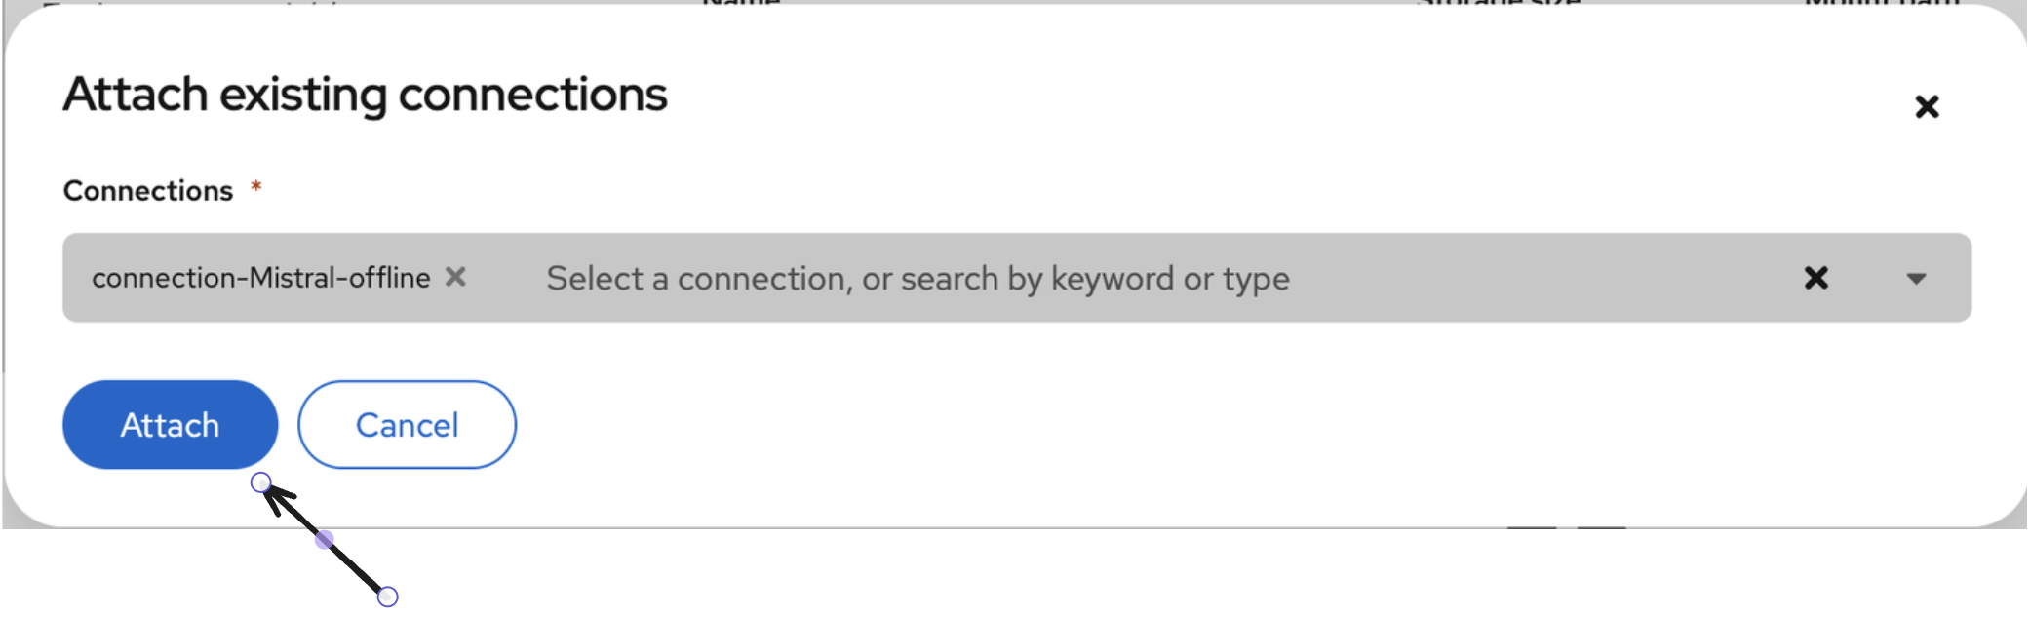Screen dimensions: 2030x618
Task: Dismiss the dialog using Cancel
Action: pos(407,425)
